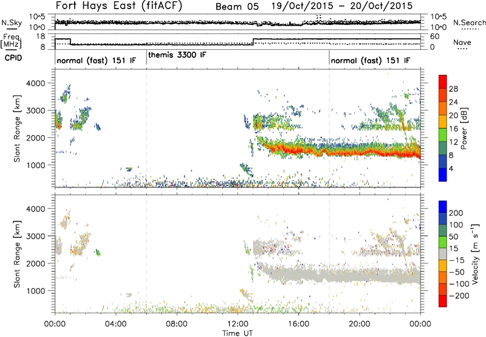Viewport: 486px width, 337px height.
Task: Click the left '10^5' noise axis tick
Action: point(37,16)
